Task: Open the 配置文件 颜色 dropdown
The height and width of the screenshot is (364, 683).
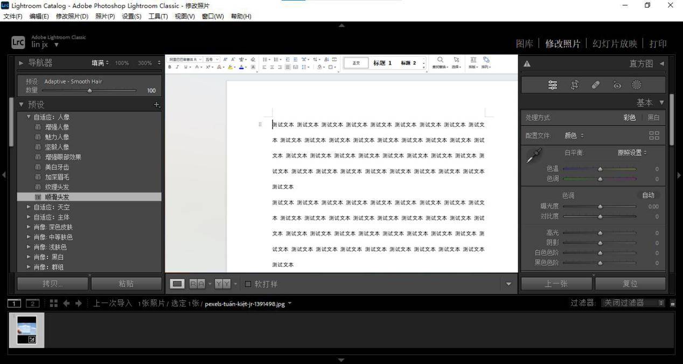Action: point(574,136)
